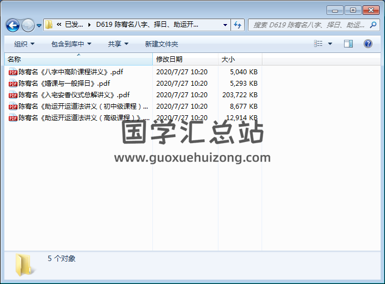
Task: Toggle the preview pane icon
Action: [348, 44]
